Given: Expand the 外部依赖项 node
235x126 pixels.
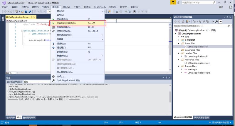Looking at the screenshot, I should pyautogui.click(x=178, y=40).
